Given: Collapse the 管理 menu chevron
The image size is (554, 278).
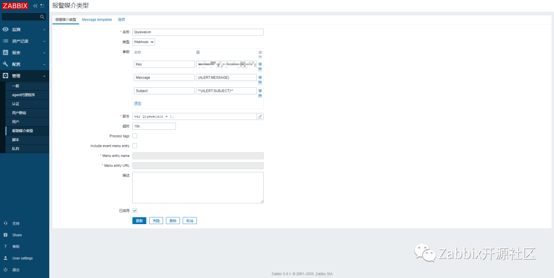Looking at the screenshot, I should [x=44, y=76].
